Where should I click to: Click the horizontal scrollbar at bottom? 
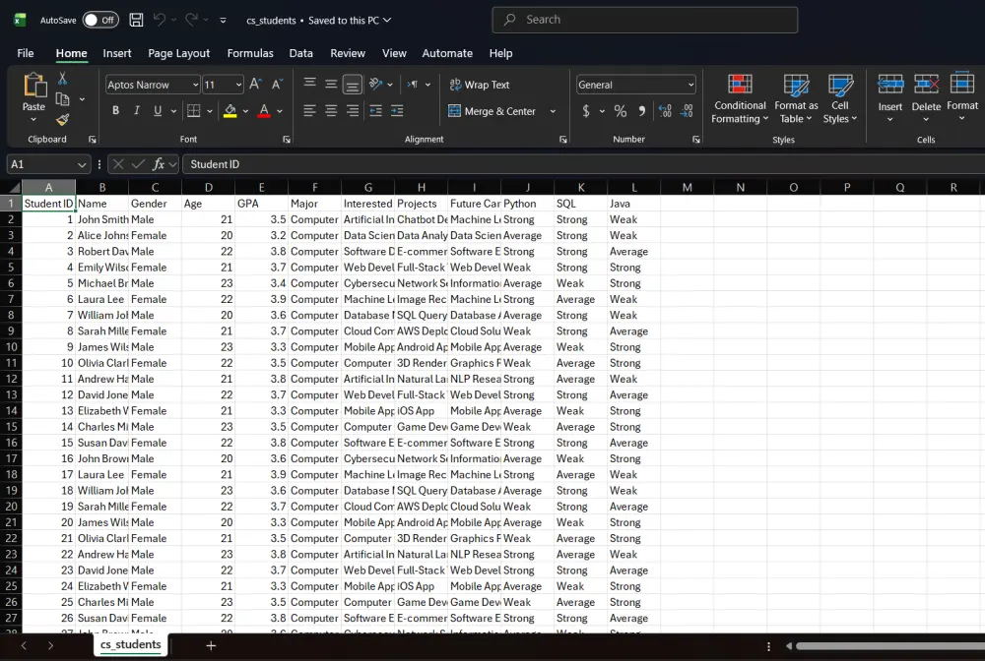[x=889, y=646]
